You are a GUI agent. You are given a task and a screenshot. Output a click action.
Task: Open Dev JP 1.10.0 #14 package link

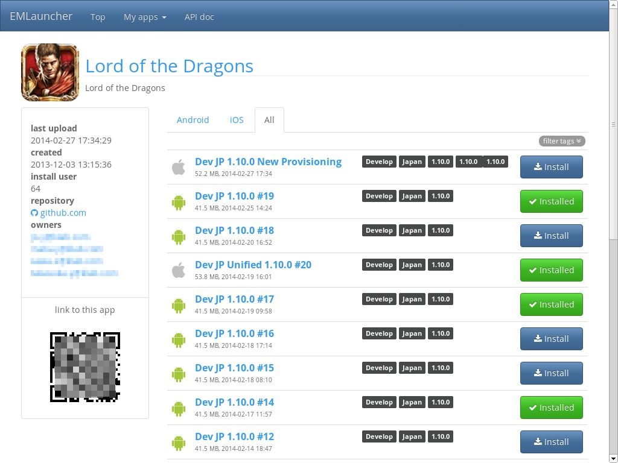[x=235, y=402]
